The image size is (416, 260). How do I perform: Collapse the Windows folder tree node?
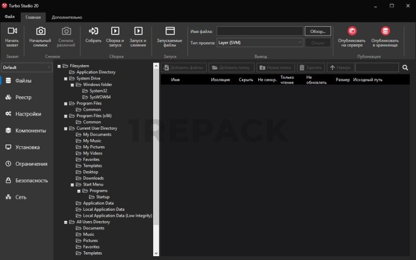coord(72,85)
